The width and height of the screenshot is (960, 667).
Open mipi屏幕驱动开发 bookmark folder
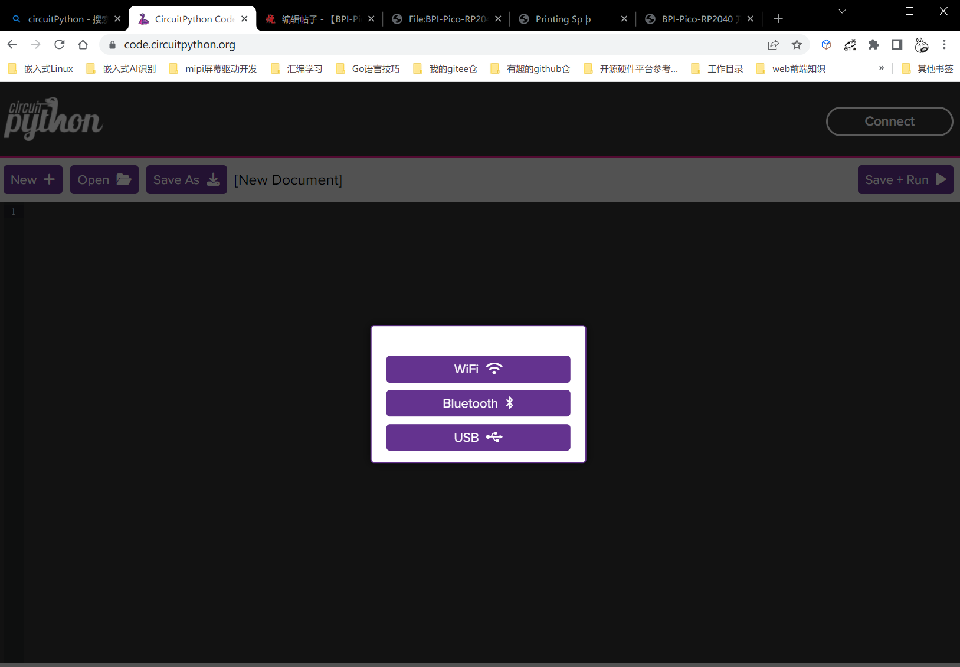(x=213, y=69)
